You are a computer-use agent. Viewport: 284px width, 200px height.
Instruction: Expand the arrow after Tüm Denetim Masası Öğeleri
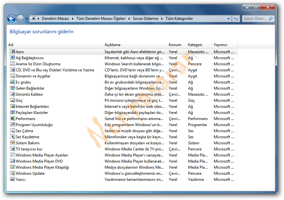pos(129,19)
